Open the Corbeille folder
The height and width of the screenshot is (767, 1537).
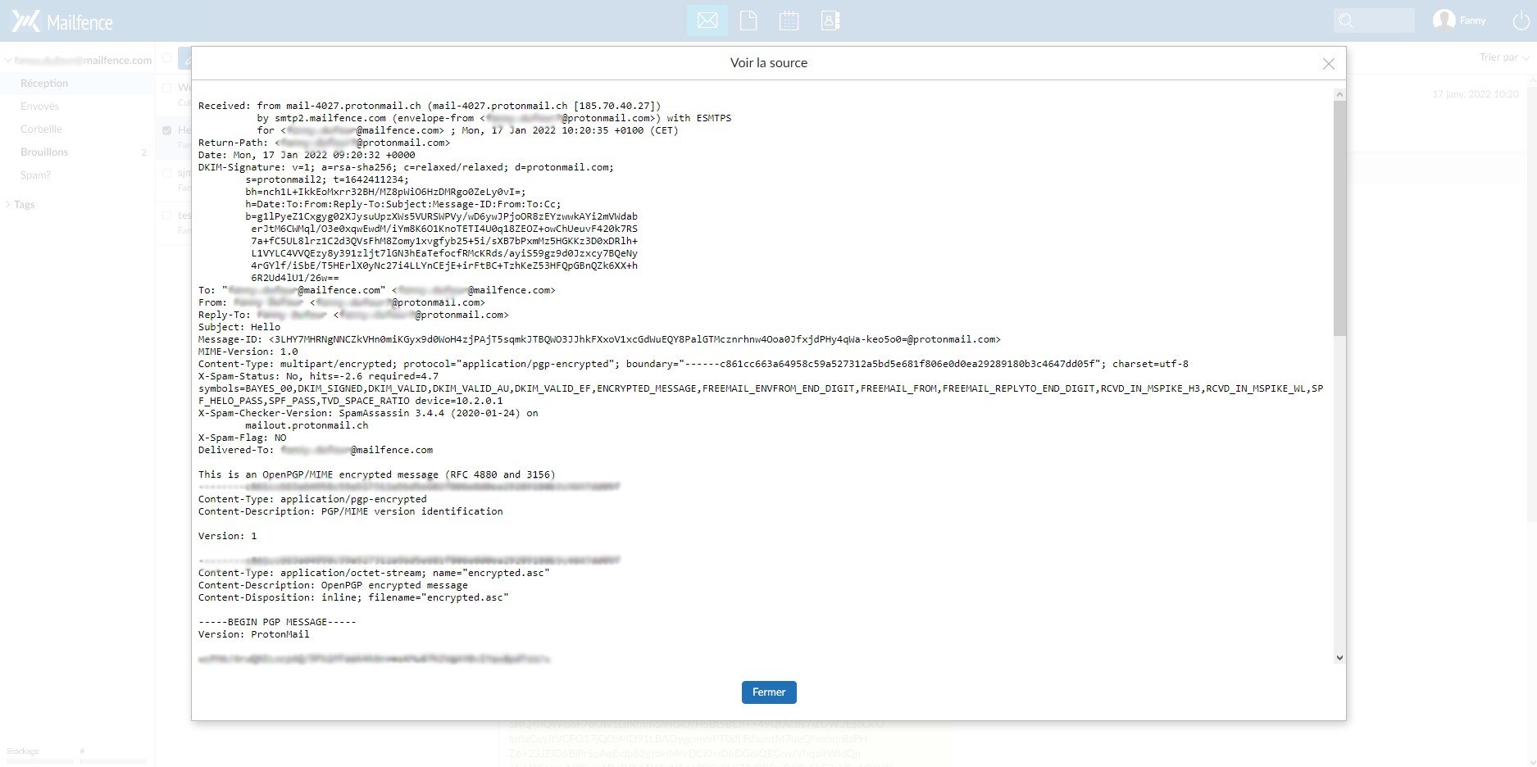[x=41, y=129]
